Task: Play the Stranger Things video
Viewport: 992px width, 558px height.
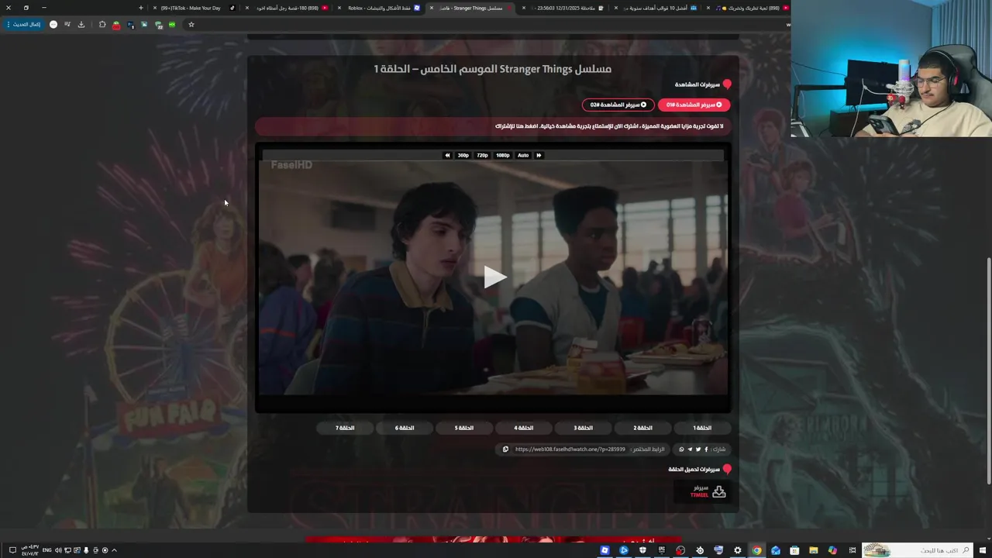Action: point(494,277)
